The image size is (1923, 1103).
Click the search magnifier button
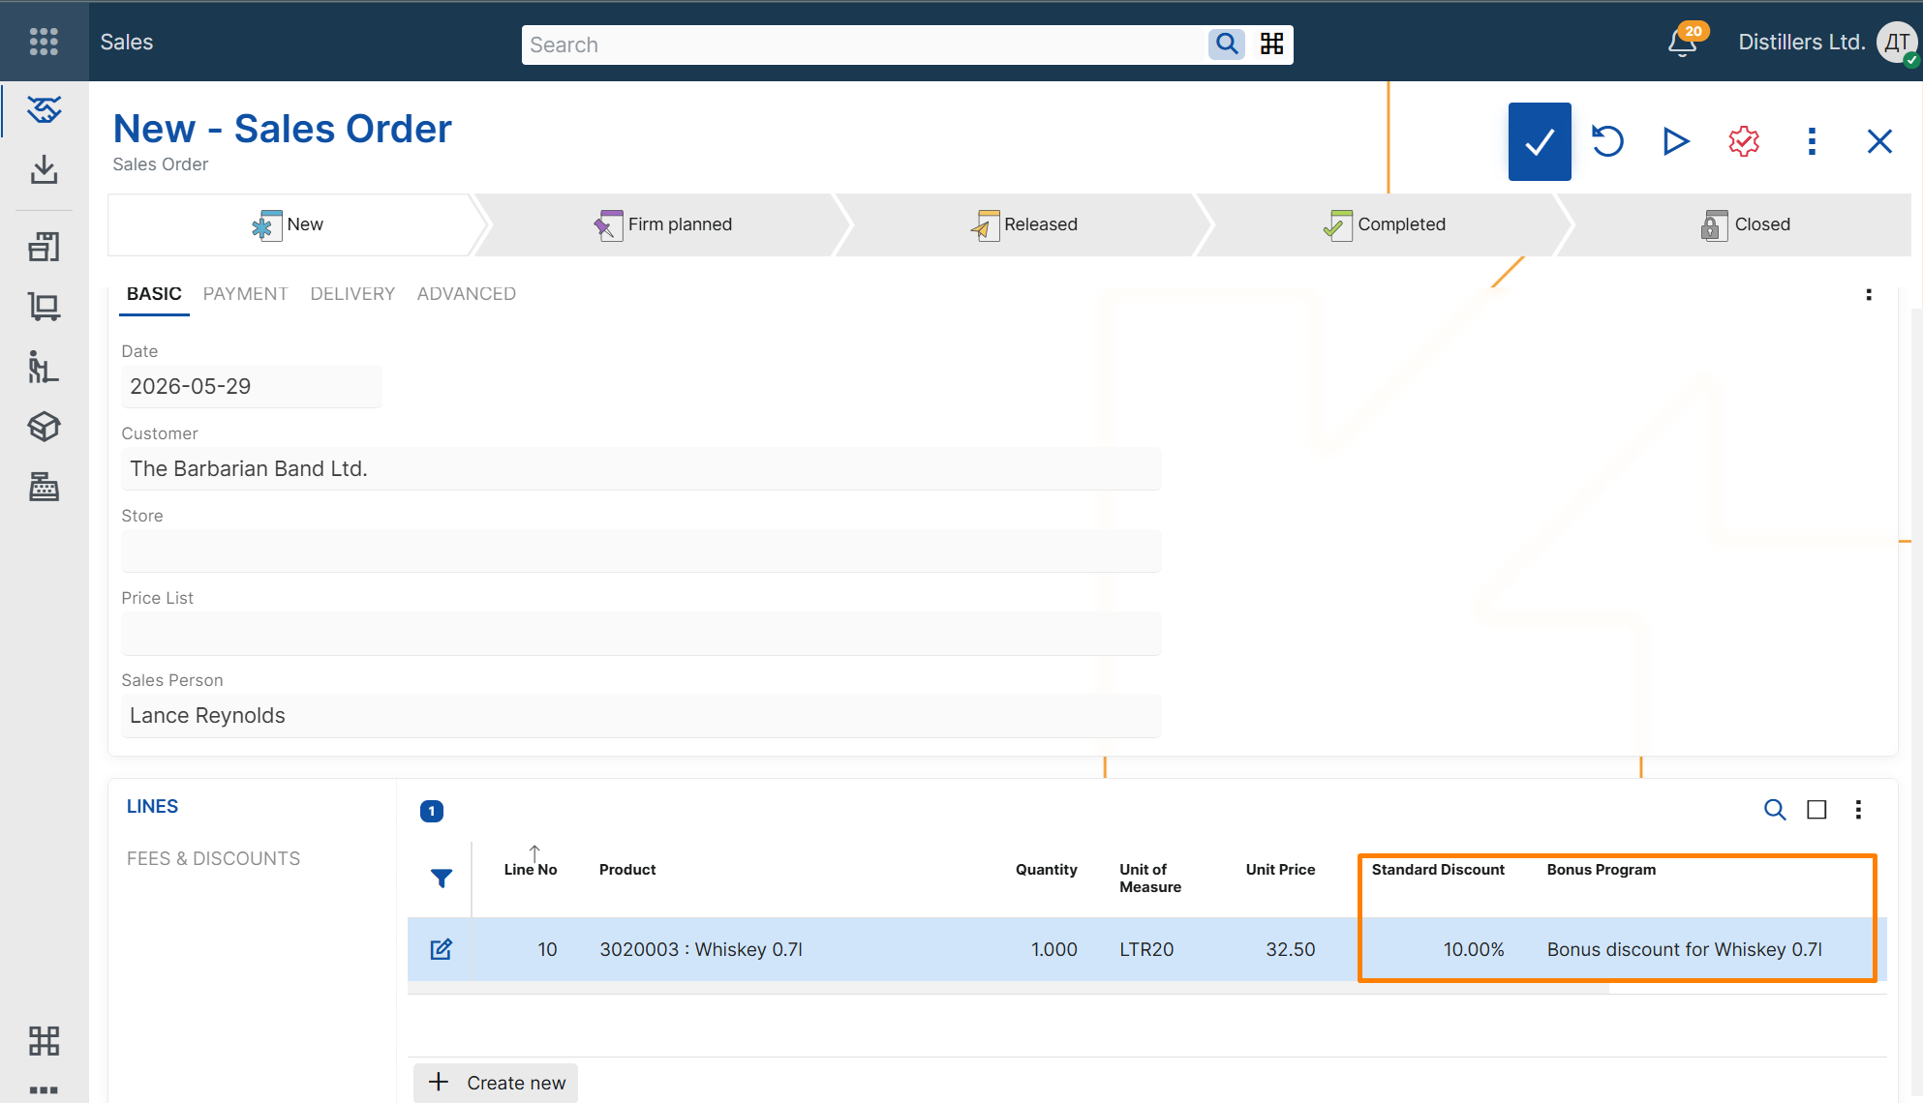coord(1226,45)
